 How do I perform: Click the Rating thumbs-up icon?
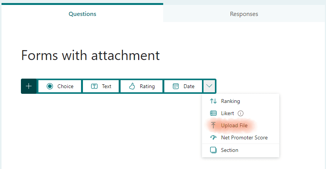point(132,86)
